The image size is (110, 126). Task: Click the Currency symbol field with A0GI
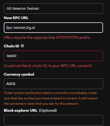click(x=53, y=84)
